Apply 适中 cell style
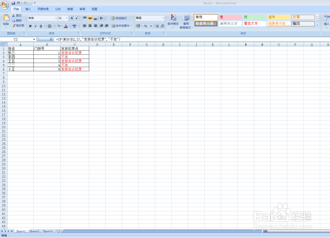The height and width of the screenshot is (238, 330). tap(279, 17)
